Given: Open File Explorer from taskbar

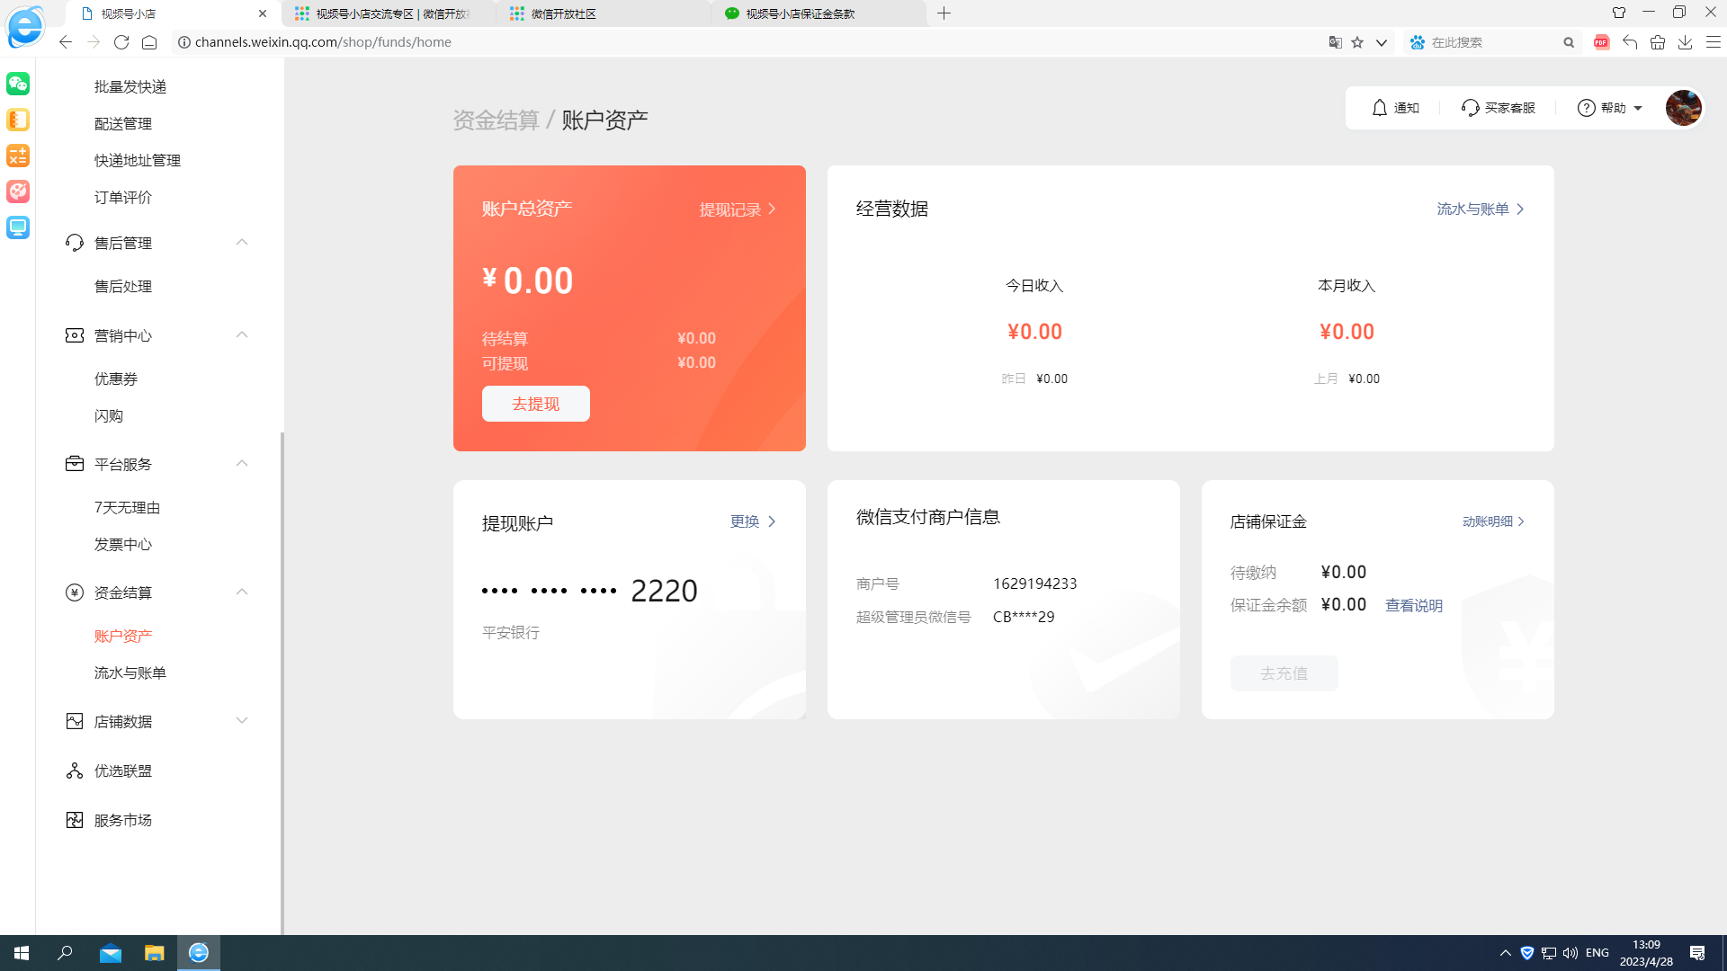Looking at the screenshot, I should click(154, 953).
